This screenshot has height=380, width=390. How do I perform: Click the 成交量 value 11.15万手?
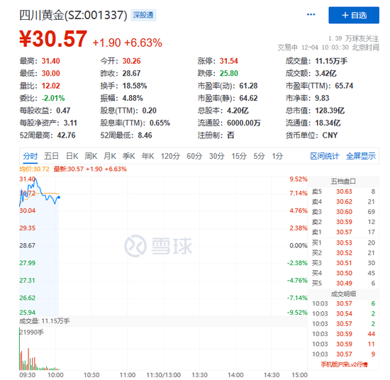[x=331, y=61]
